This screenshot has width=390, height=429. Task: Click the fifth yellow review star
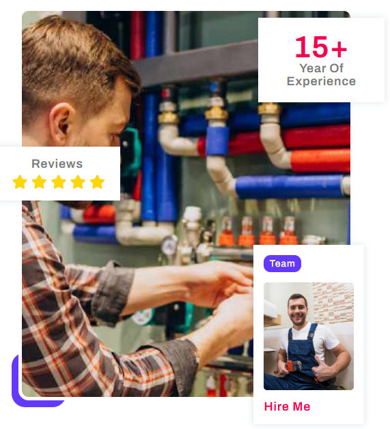(97, 182)
